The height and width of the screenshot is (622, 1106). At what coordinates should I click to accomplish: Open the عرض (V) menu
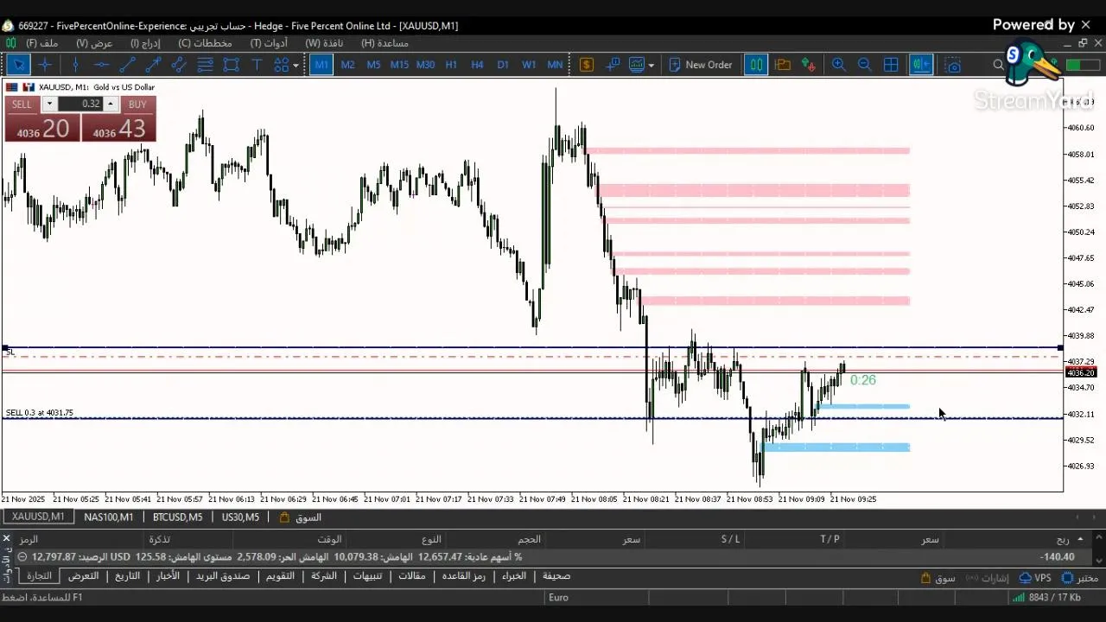coord(94,43)
